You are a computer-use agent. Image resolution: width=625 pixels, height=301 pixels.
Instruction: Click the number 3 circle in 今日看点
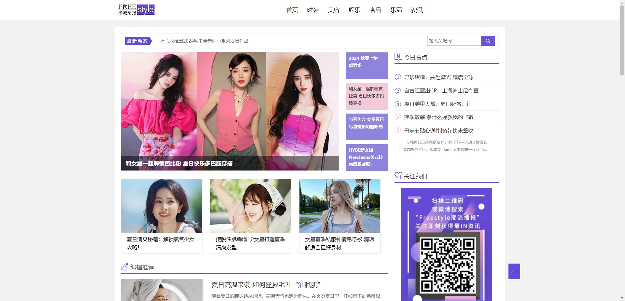click(x=398, y=104)
